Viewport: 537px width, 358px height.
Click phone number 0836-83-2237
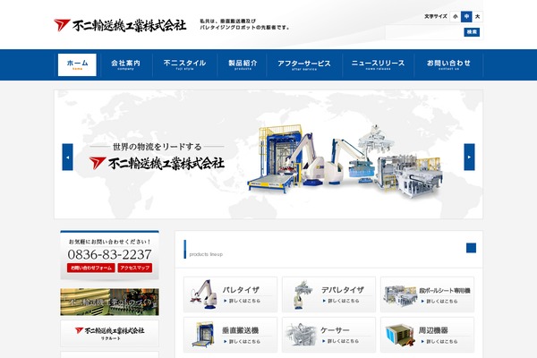[109, 254]
